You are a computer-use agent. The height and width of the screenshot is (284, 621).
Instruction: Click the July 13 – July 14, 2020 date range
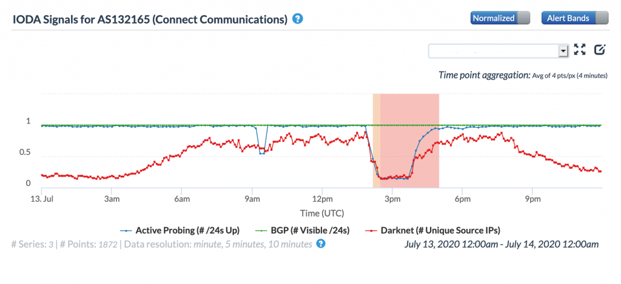click(x=501, y=244)
